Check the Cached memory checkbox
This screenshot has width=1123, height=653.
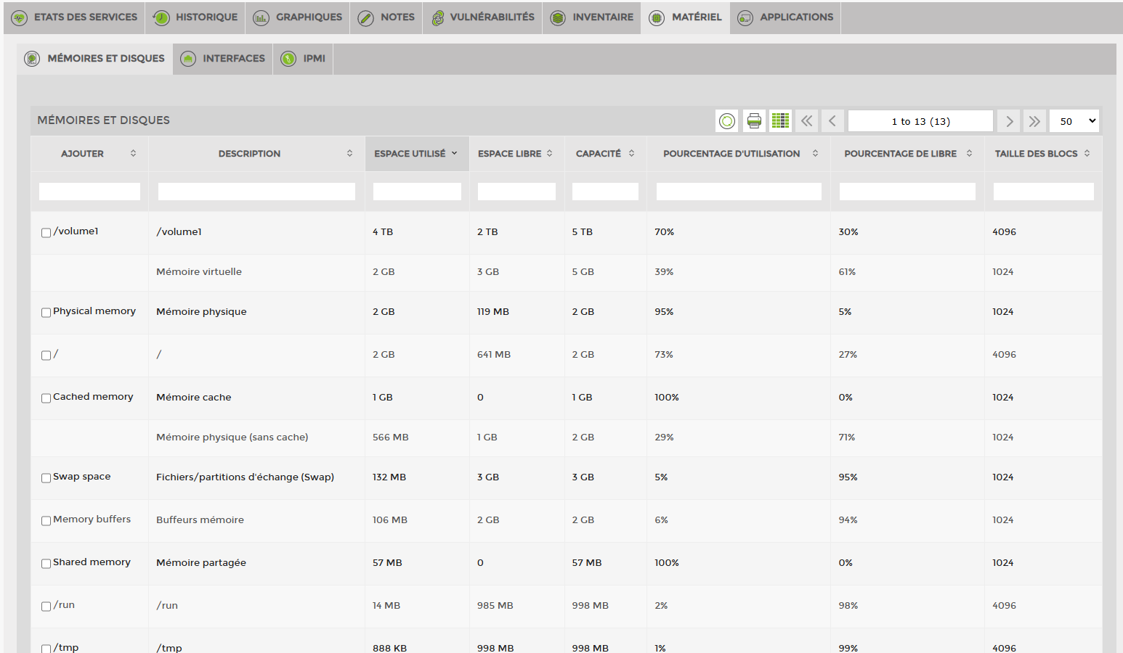pos(46,398)
